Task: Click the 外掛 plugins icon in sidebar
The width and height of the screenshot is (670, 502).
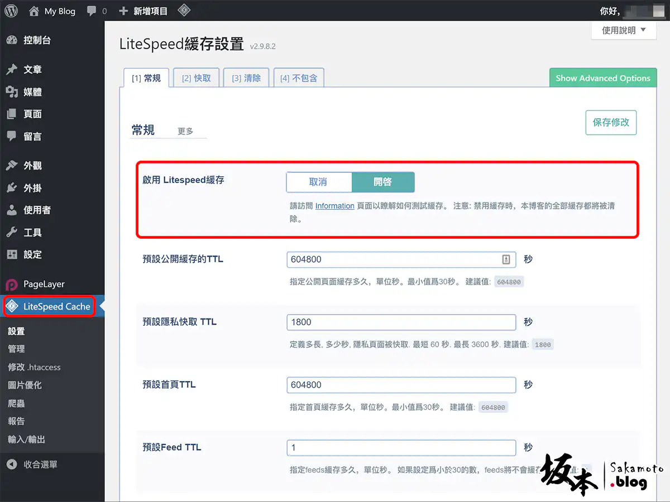Action: pos(12,188)
